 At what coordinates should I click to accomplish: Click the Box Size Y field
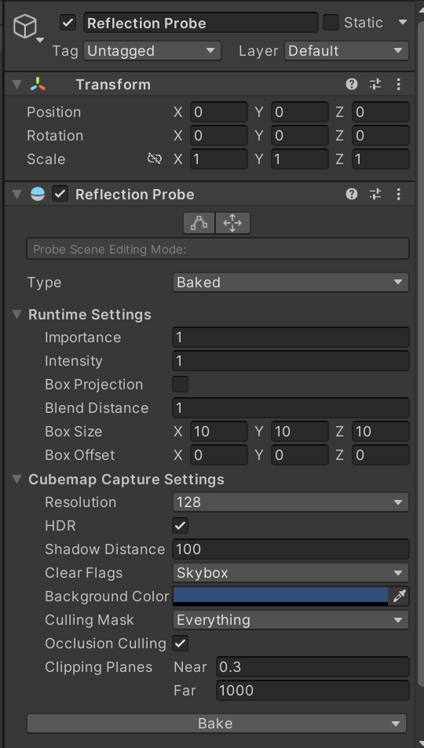pyautogui.click(x=300, y=431)
